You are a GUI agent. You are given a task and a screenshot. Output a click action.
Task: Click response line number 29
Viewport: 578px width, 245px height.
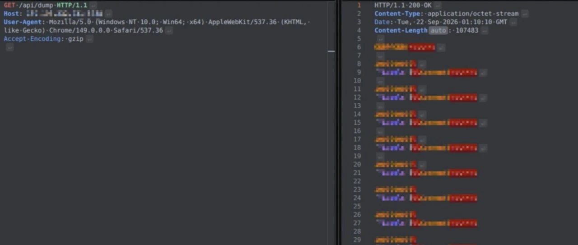(357, 240)
